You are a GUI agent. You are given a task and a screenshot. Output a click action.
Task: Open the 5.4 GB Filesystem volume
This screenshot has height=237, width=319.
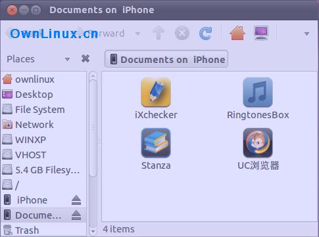[x=43, y=170]
